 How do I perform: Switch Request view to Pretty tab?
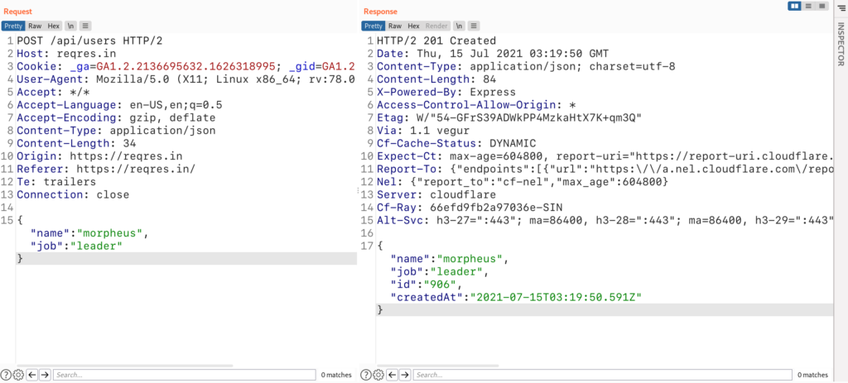(x=13, y=26)
